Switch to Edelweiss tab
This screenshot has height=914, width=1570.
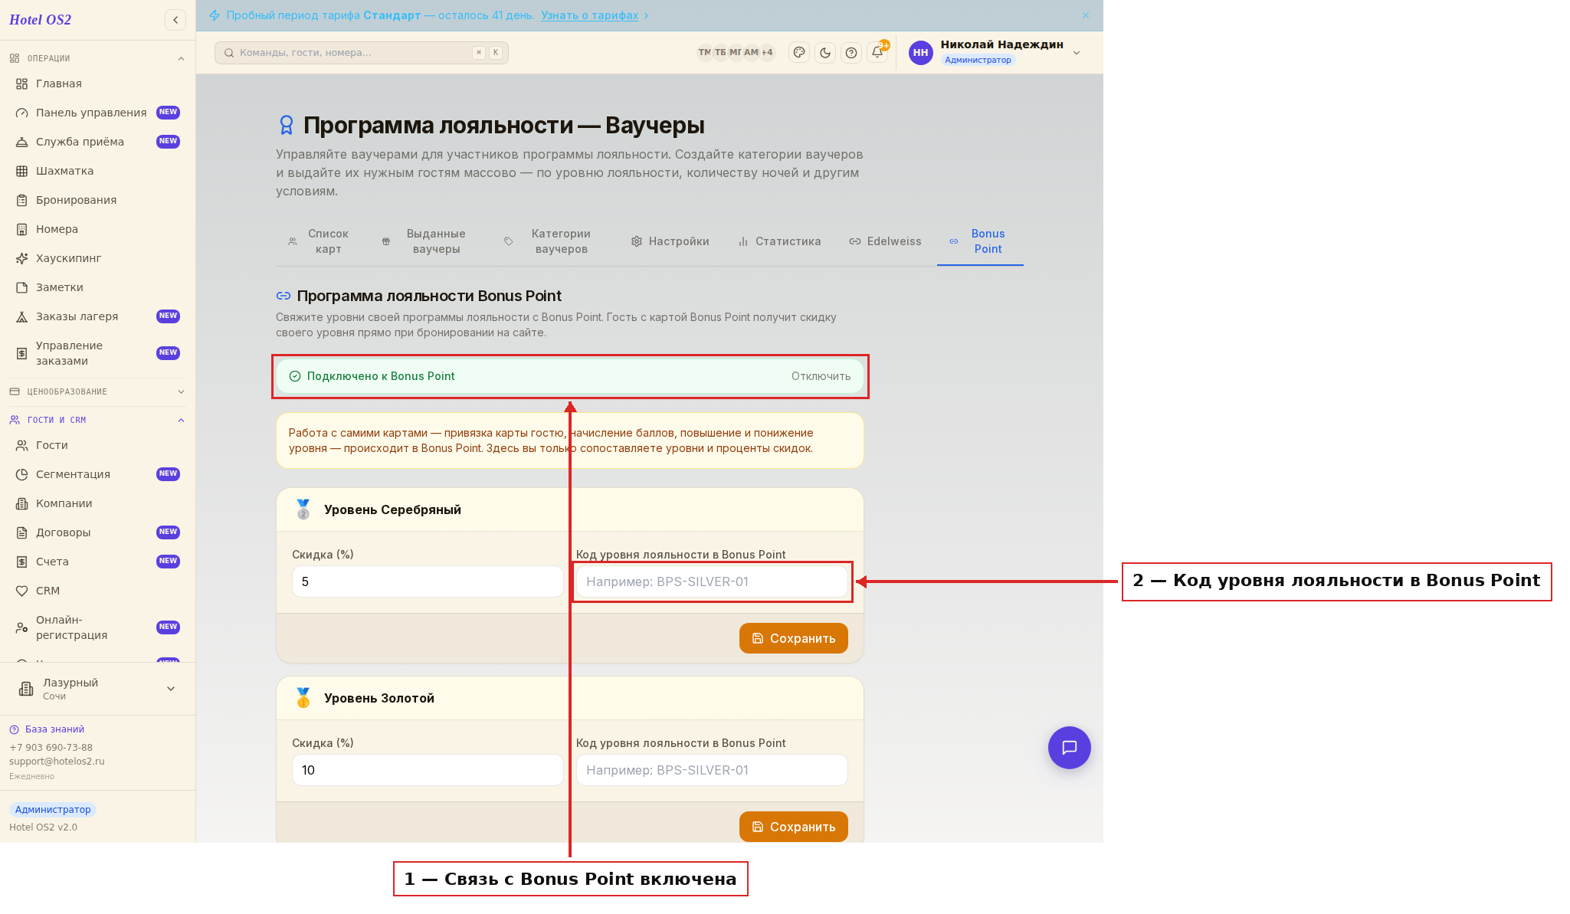click(x=885, y=241)
